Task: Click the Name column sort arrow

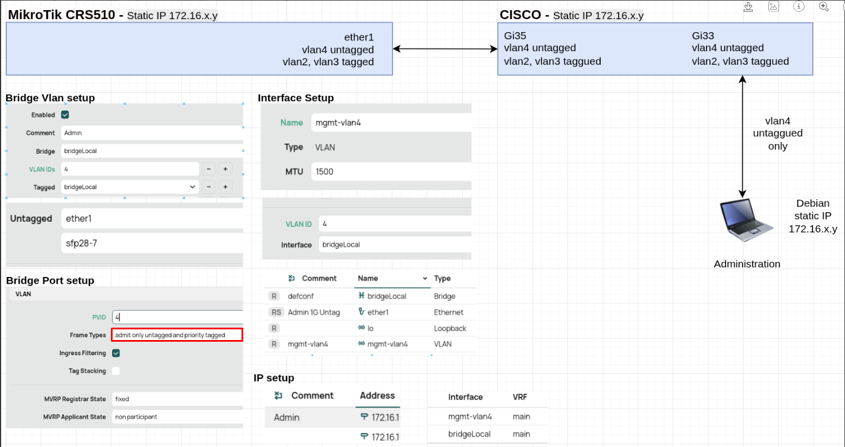Action: coord(425,279)
